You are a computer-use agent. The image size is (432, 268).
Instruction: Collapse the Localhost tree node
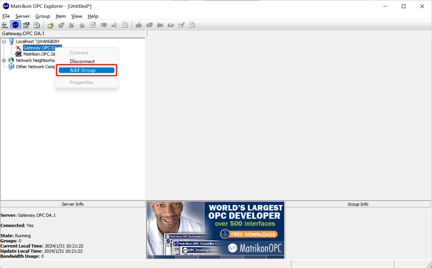tap(4, 41)
